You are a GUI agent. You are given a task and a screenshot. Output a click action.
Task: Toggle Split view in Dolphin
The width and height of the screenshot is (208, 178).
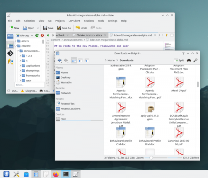coord(179,60)
